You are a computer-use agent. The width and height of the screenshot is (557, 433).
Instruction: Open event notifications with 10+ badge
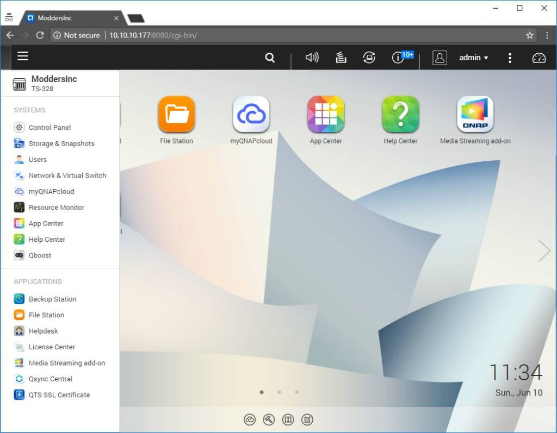tap(402, 57)
